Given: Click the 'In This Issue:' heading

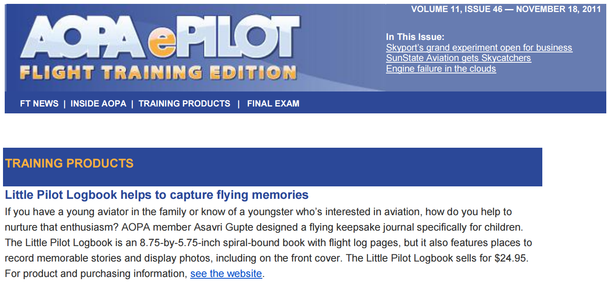Looking at the screenshot, I should click(415, 37).
